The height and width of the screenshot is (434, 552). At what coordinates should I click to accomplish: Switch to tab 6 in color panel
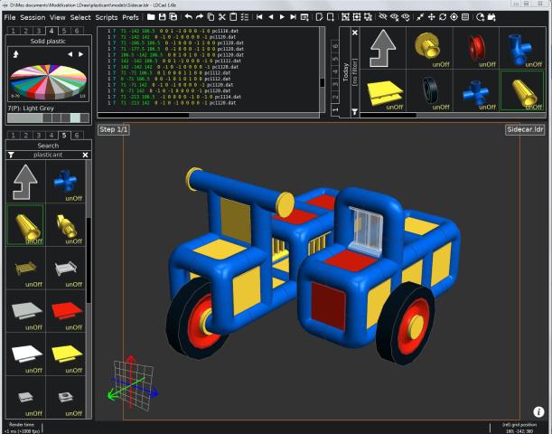(x=77, y=31)
